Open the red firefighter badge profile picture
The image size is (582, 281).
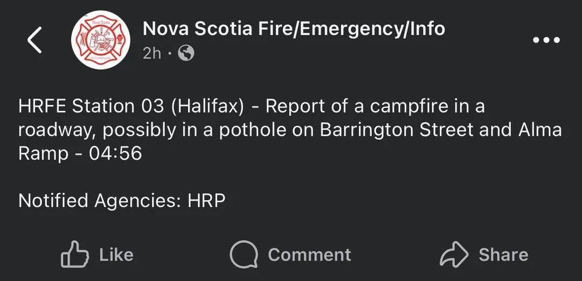tap(101, 40)
